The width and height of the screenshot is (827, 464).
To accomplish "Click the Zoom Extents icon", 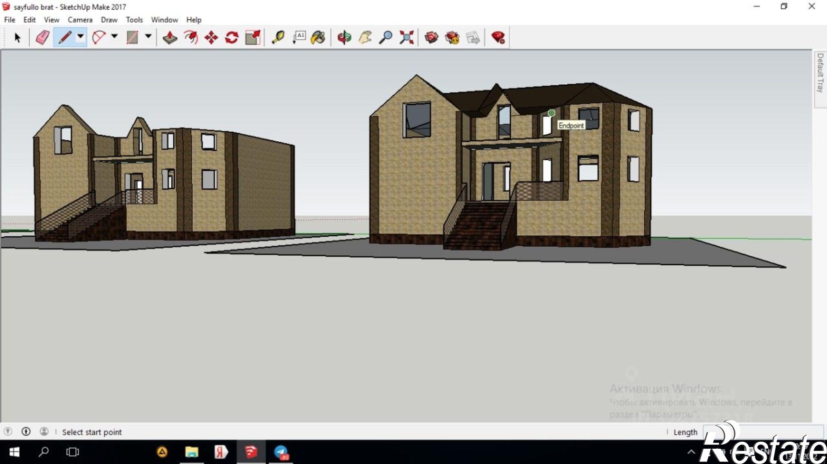I will pos(406,38).
